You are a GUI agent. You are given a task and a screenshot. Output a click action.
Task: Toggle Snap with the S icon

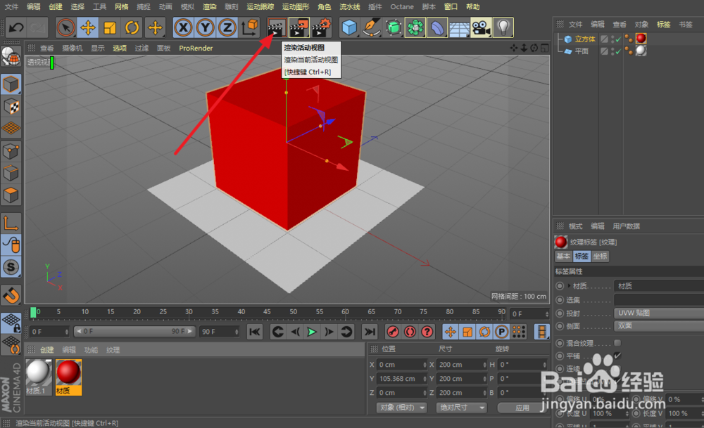pyautogui.click(x=11, y=267)
